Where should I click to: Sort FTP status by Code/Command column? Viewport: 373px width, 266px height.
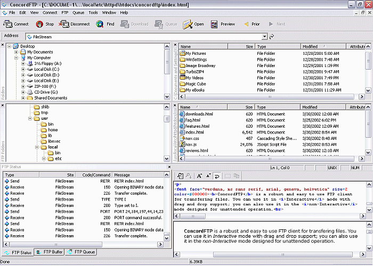94,175
